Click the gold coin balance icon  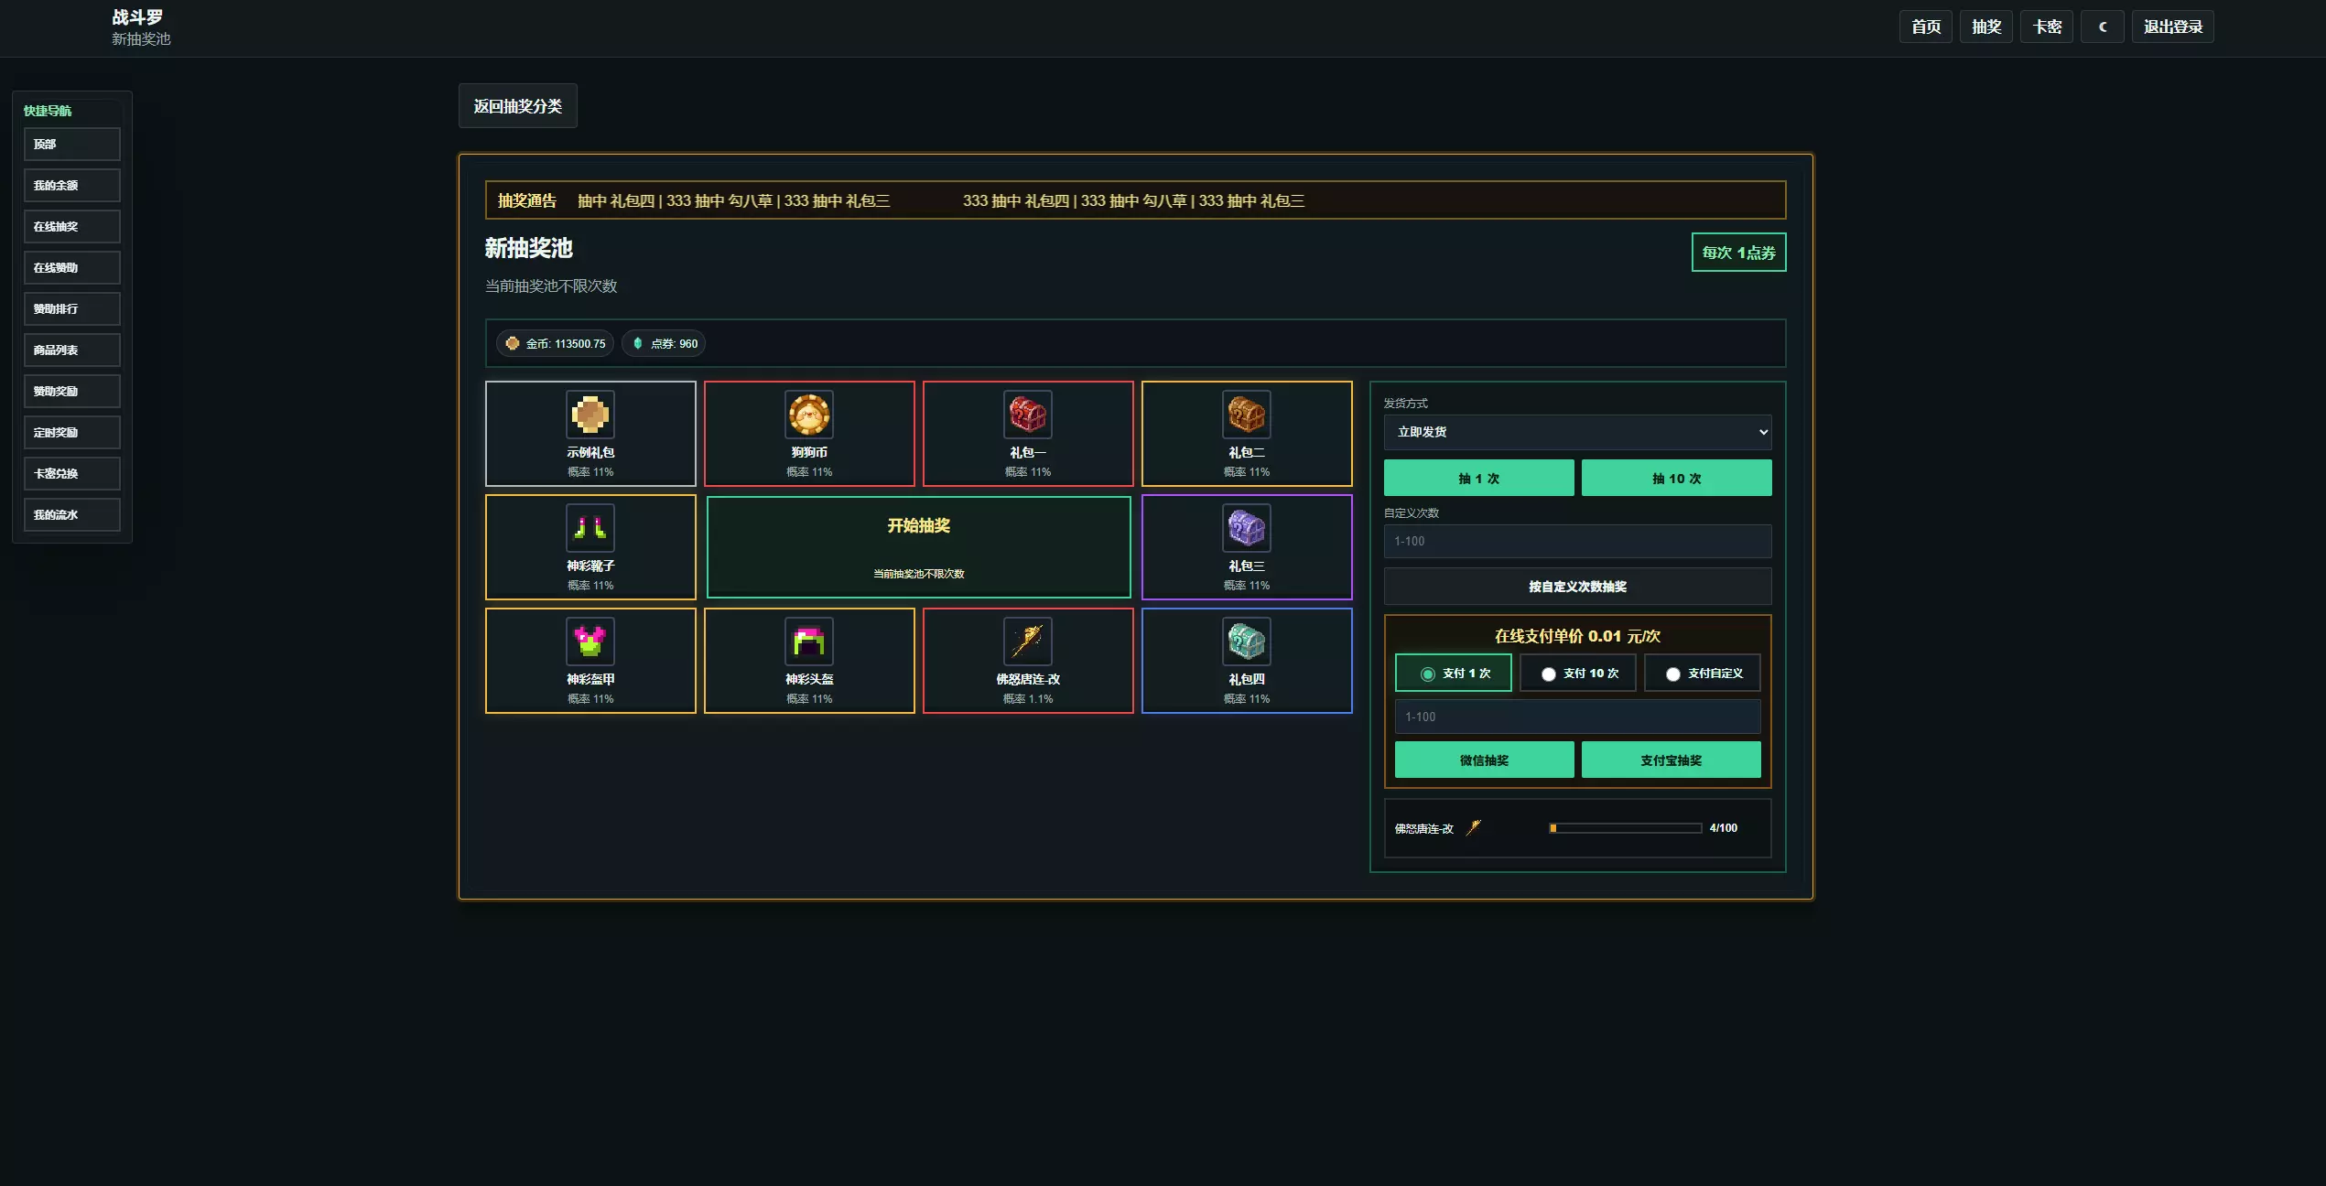pyautogui.click(x=513, y=343)
